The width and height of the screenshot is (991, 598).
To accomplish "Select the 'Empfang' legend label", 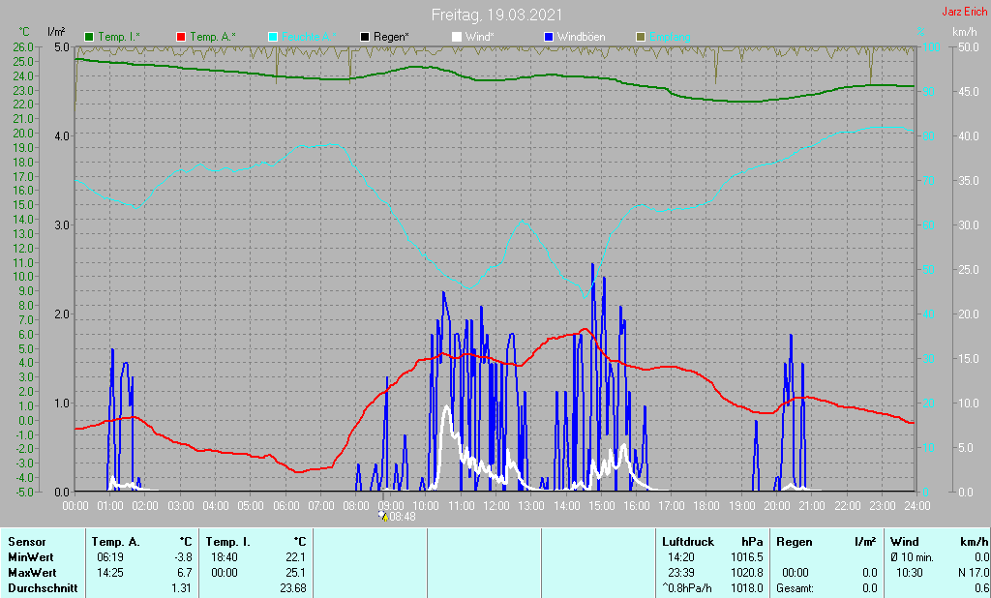I will click(x=670, y=38).
